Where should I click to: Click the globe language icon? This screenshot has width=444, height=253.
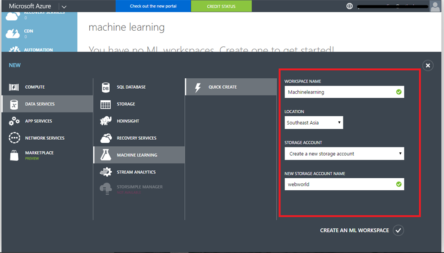tap(350, 6)
